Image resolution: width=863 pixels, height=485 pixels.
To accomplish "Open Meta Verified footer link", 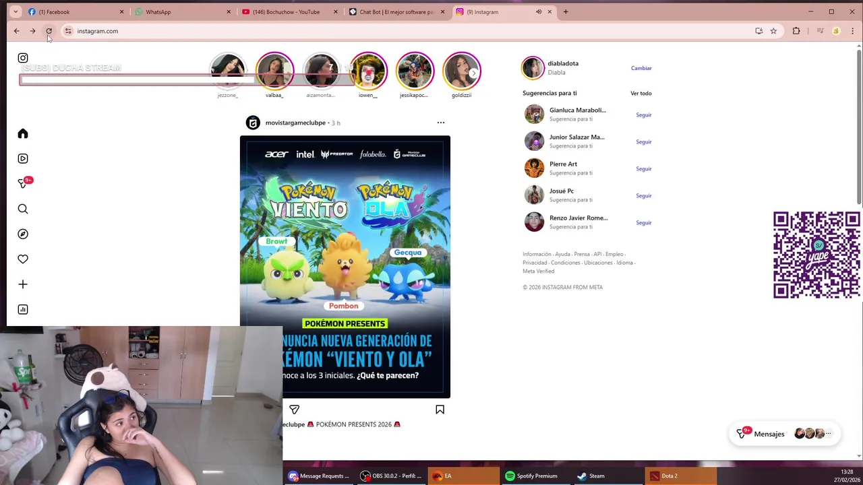I will pos(539,271).
